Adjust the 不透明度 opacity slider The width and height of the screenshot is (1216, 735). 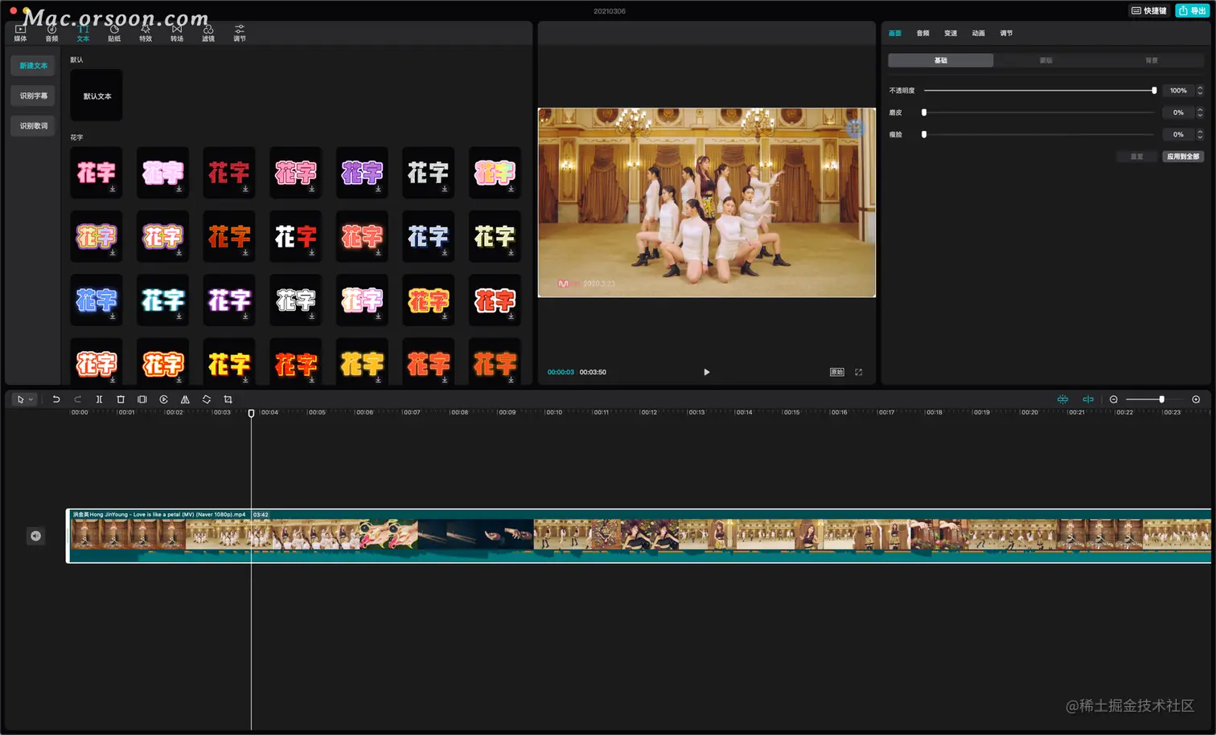pyautogui.click(x=1039, y=91)
